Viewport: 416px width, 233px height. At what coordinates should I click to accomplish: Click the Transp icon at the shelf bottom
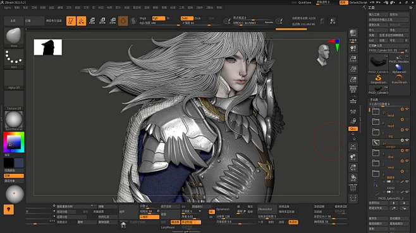coord(353,198)
